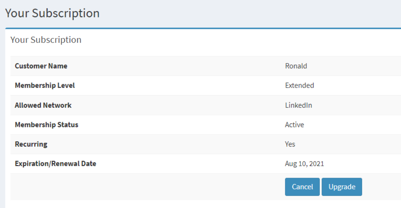
Task: Click the large 'Your Subscription' page title
Action: [x=52, y=13]
